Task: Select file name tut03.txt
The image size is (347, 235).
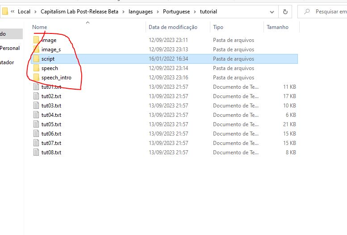Action: tap(51, 105)
